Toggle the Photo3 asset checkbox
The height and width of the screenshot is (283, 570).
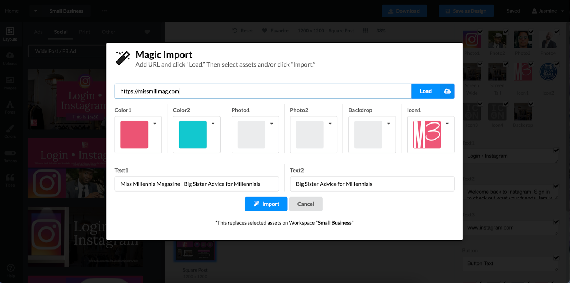[x=531, y=32]
